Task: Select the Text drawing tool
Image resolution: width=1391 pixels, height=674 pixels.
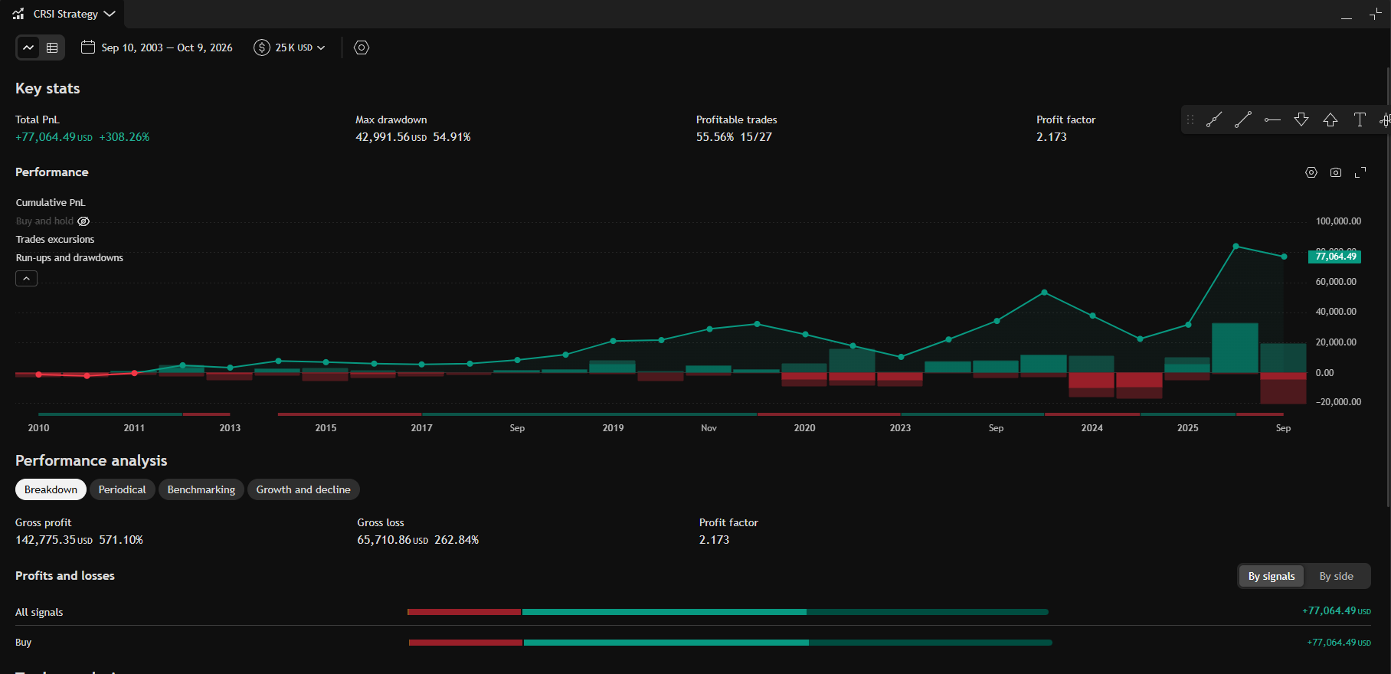Action: (1360, 119)
